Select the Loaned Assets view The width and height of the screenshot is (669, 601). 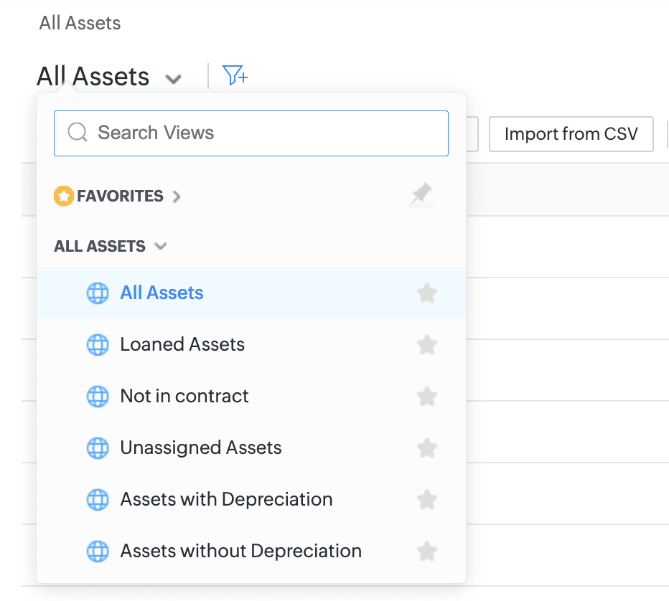tap(182, 345)
